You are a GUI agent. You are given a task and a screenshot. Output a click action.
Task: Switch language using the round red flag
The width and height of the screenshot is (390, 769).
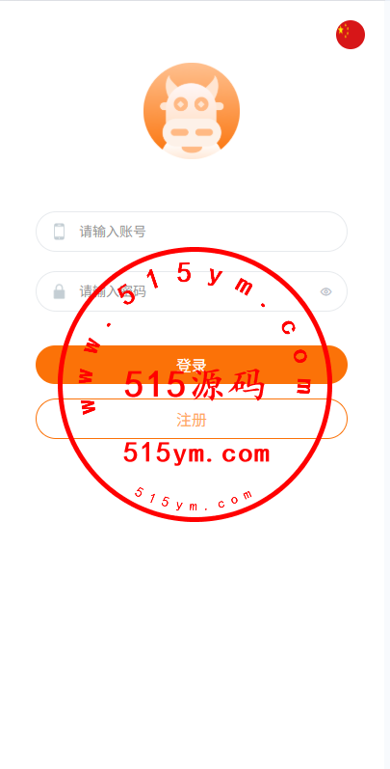[351, 35]
